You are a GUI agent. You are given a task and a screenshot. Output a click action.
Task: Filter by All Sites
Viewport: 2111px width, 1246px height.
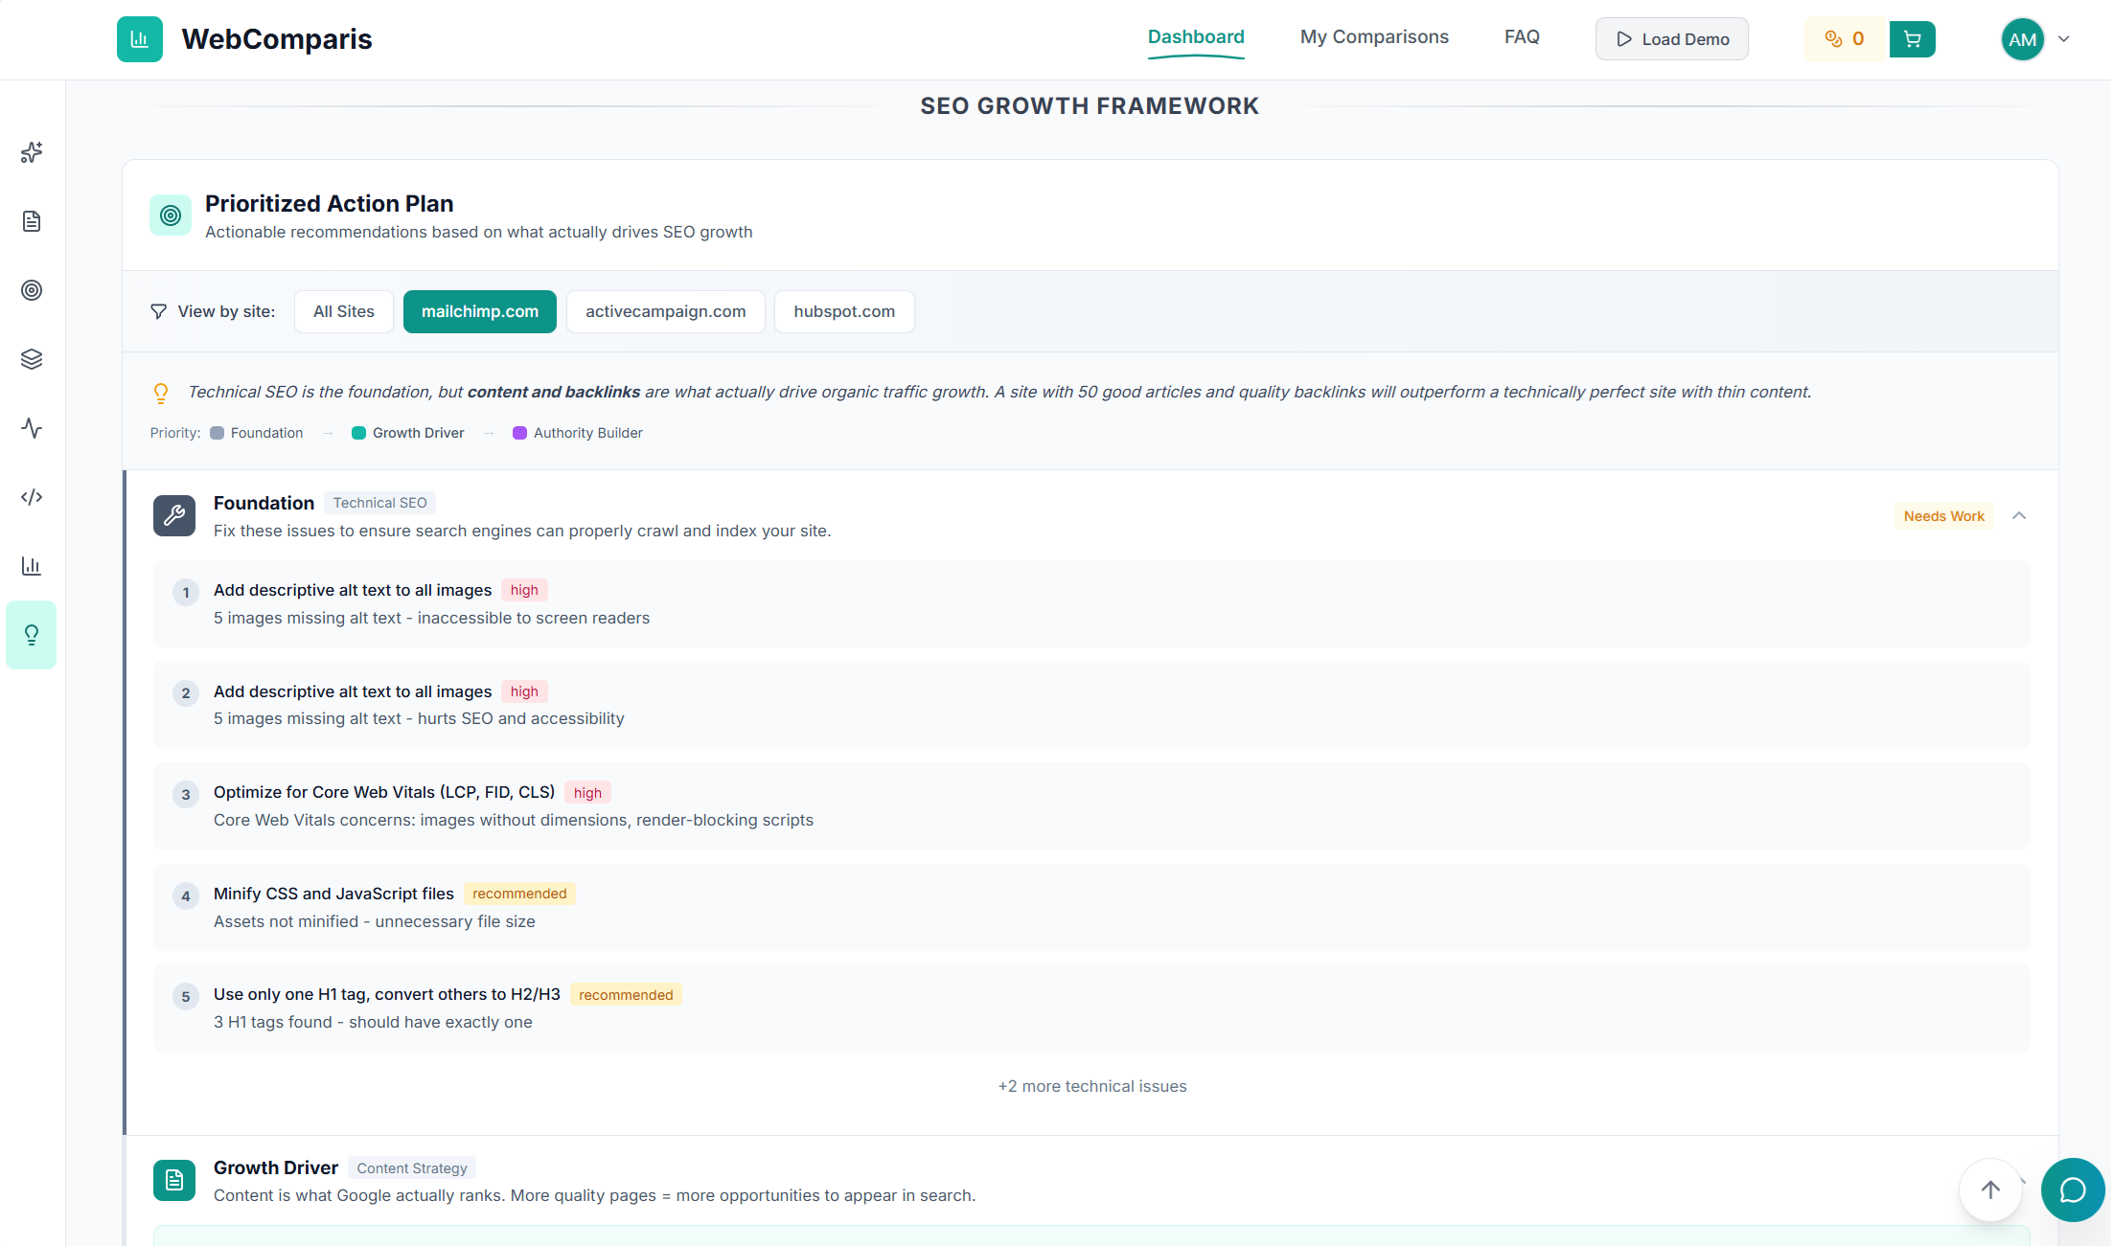(x=343, y=311)
